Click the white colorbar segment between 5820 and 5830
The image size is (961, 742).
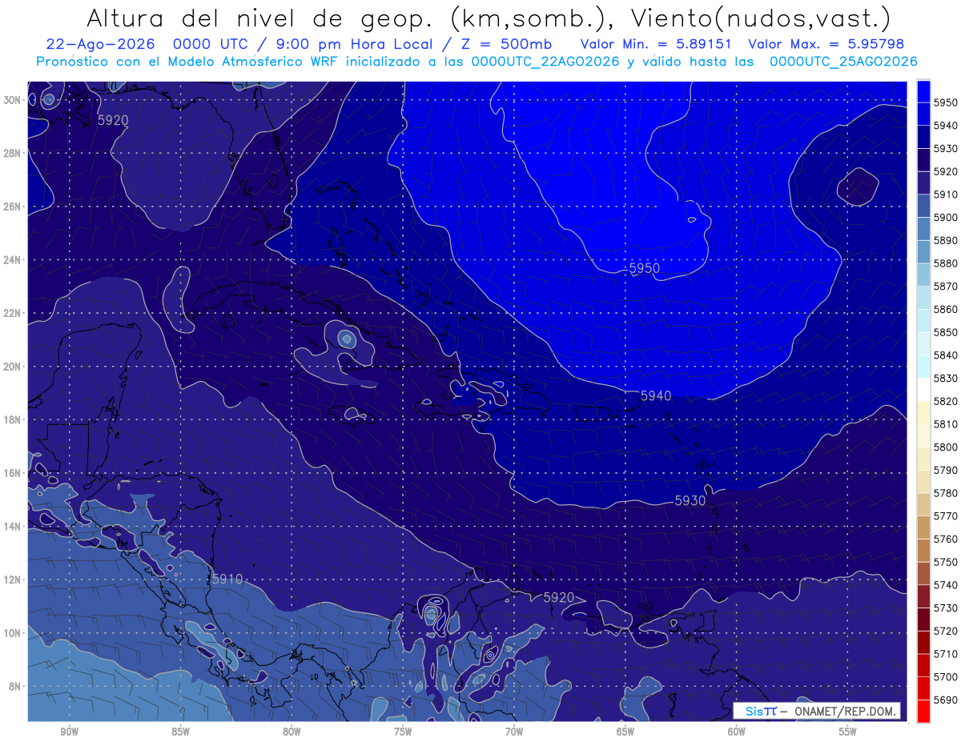[x=923, y=390]
